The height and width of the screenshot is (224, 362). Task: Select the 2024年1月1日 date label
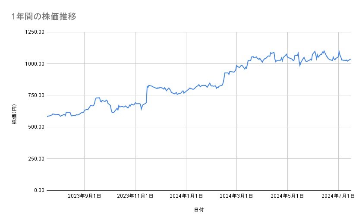point(186,197)
